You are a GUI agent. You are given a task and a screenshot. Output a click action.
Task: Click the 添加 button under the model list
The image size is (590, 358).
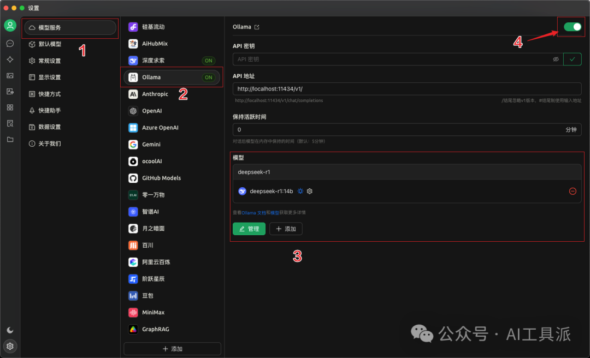pos(286,229)
